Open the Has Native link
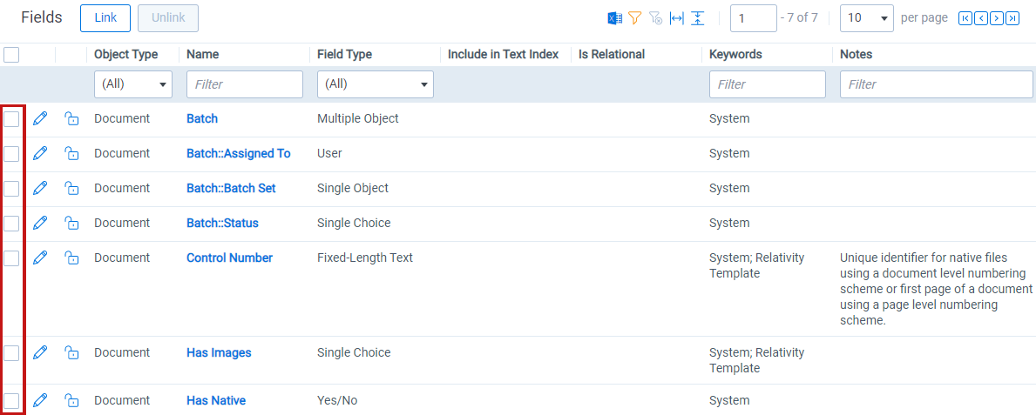 point(217,400)
